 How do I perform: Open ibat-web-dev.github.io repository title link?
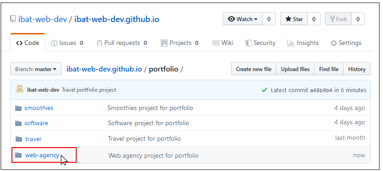117,19
